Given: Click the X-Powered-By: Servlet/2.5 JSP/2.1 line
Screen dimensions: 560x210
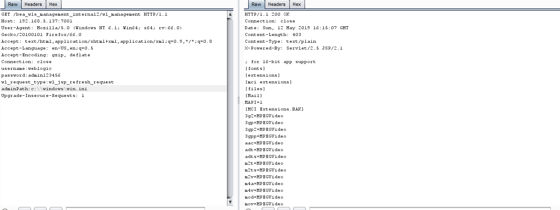Looking at the screenshot, I should coord(294,48).
